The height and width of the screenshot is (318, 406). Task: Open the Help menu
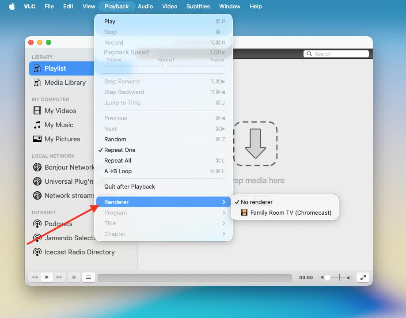(255, 6)
